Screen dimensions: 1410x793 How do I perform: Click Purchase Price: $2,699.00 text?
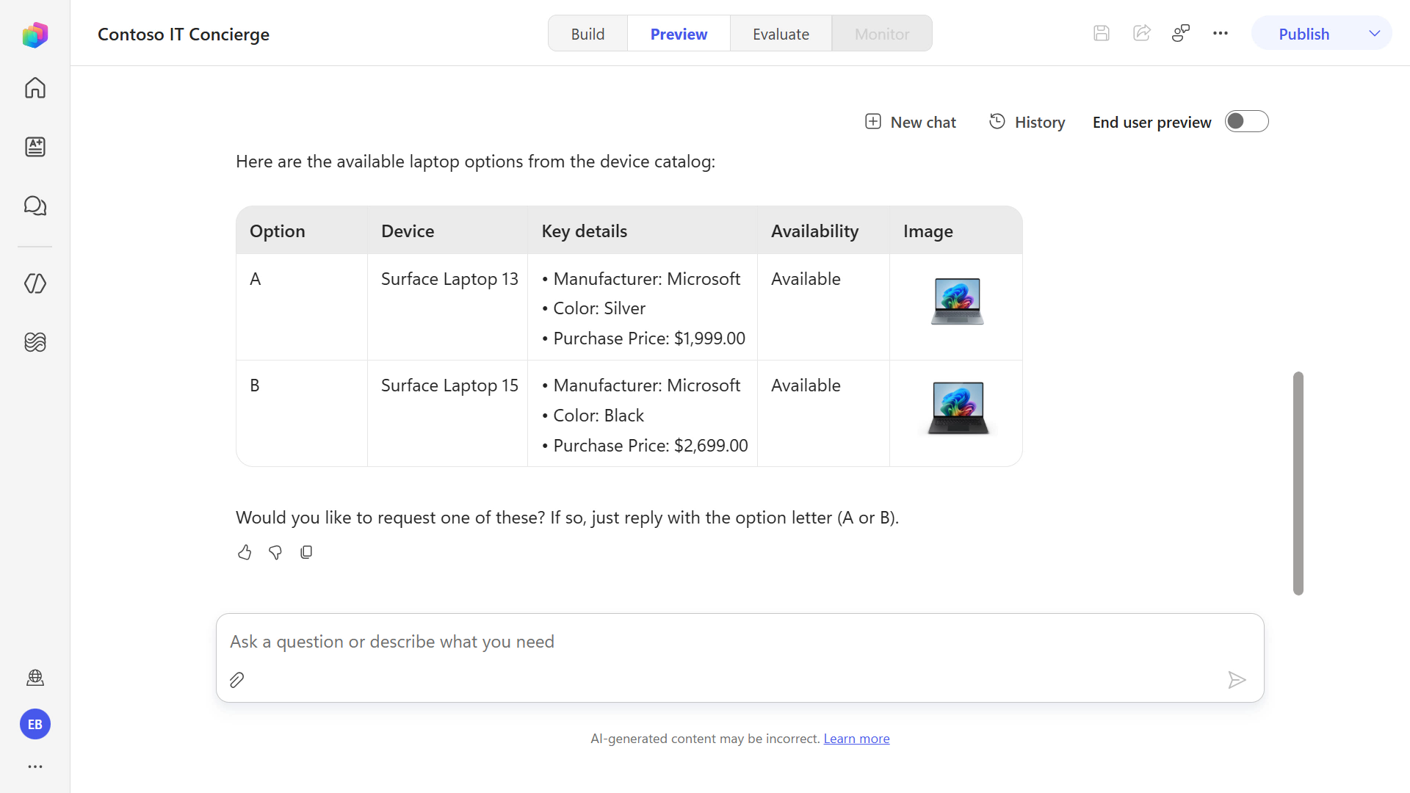point(651,446)
